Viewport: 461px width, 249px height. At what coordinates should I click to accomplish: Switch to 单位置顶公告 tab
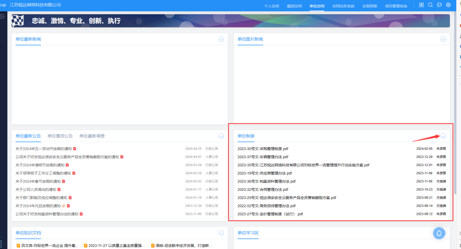(x=60, y=136)
